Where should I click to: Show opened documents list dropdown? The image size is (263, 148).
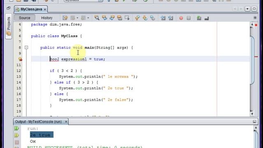(x=247, y=9)
